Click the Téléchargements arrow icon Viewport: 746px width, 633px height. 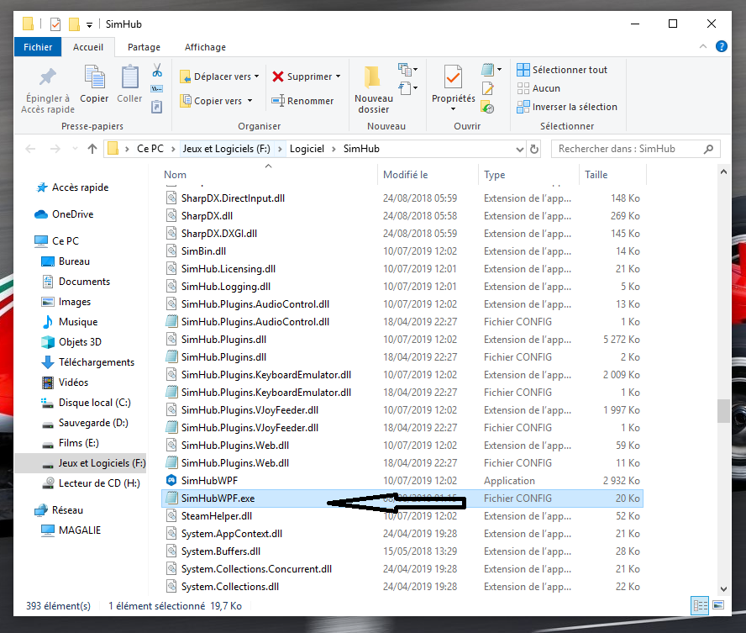pyautogui.click(x=48, y=362)
